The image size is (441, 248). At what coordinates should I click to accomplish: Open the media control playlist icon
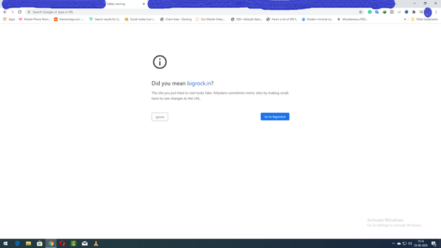click(421, 12)
